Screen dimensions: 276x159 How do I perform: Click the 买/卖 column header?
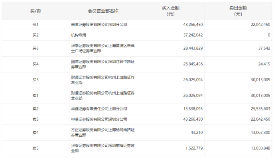click(x=35, y=11)
